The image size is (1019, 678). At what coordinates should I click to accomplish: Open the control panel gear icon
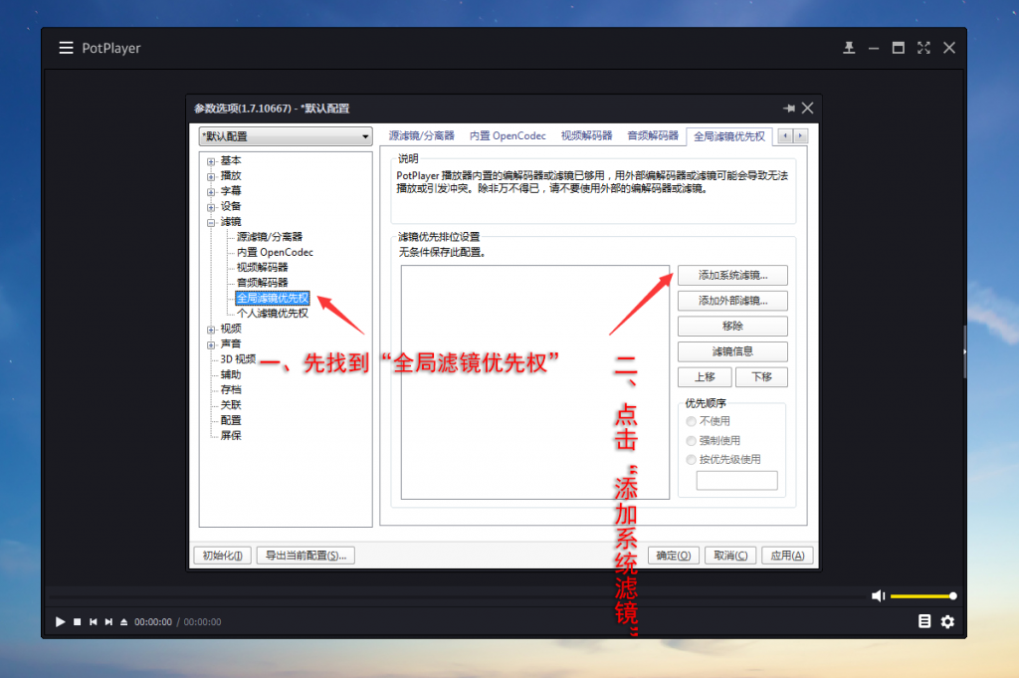[948, 622]
